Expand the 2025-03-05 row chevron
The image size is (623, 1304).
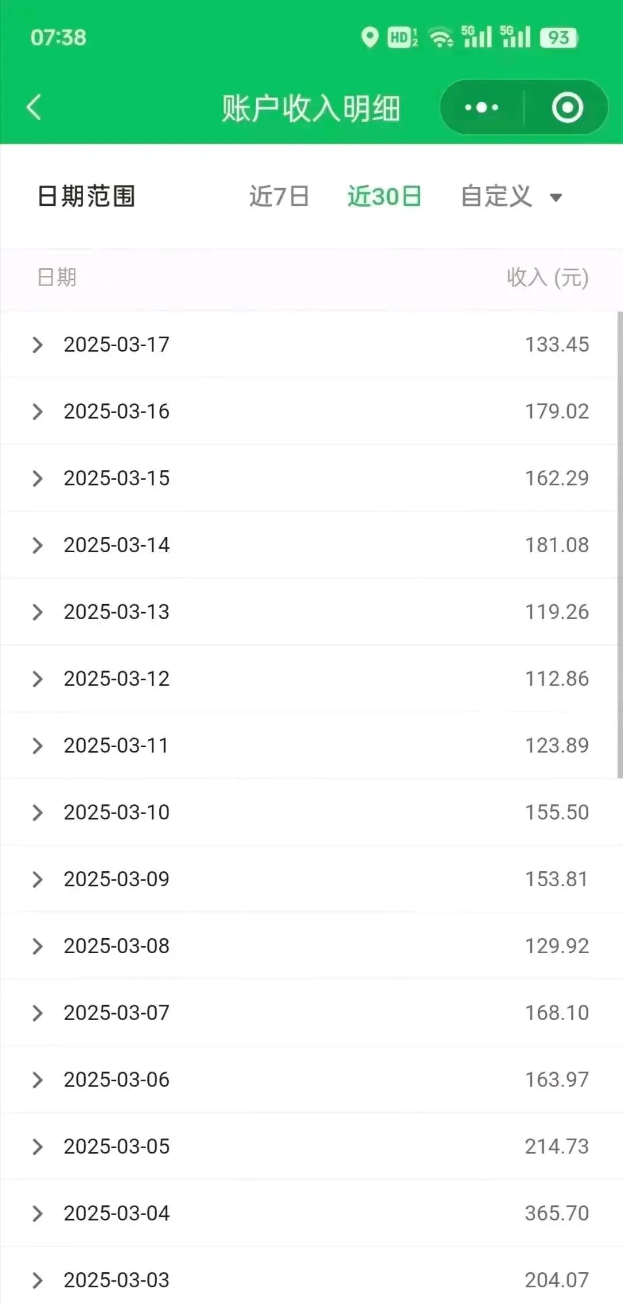(x=37, y=1146)
